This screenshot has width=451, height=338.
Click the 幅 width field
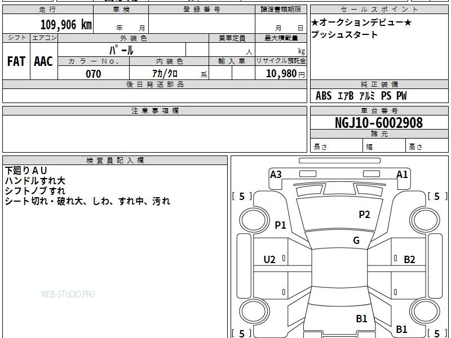point(384,145)
